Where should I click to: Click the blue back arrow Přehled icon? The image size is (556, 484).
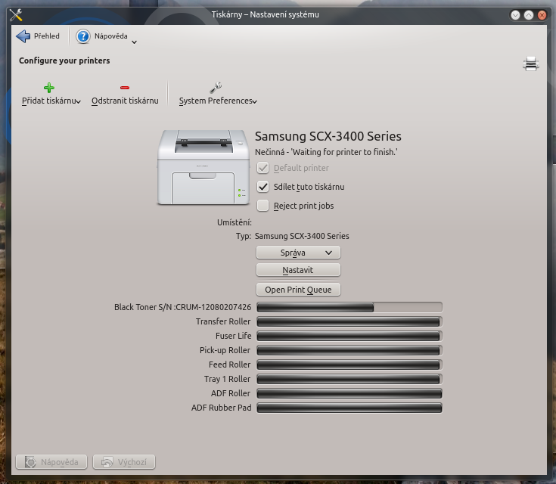tap(23, 36)
